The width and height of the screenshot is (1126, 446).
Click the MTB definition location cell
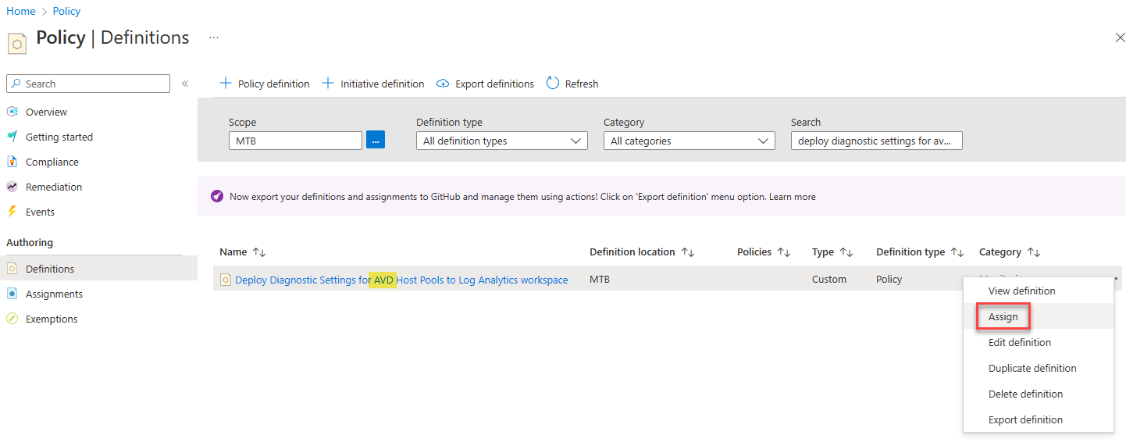(x=600, y=279)
